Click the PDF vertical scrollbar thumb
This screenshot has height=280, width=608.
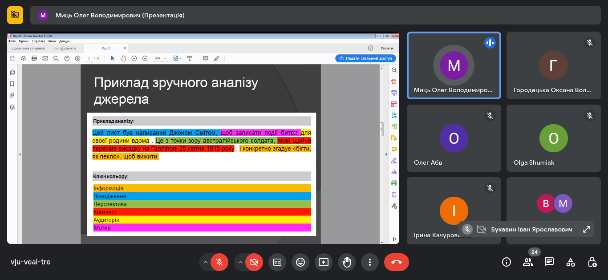tap(381, 130)
